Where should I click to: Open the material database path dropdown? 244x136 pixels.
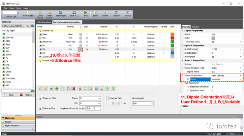click(24, 26)
